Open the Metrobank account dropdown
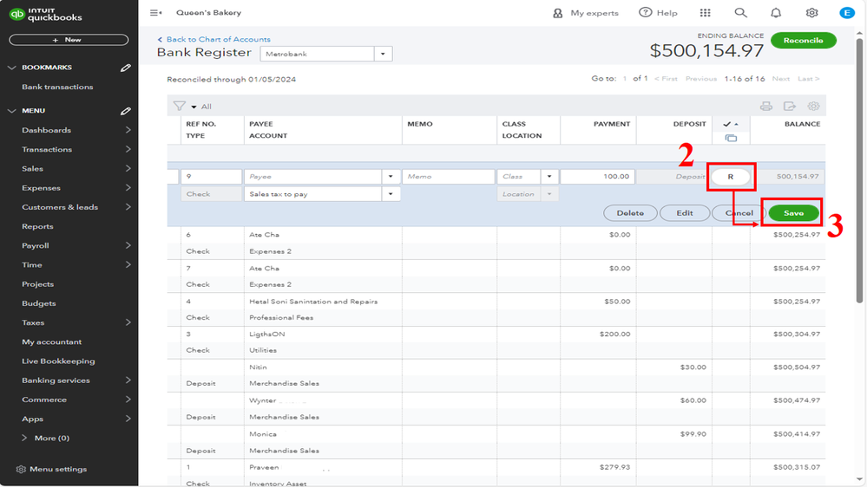The image size is (867, 487). [x=383, y=54]
